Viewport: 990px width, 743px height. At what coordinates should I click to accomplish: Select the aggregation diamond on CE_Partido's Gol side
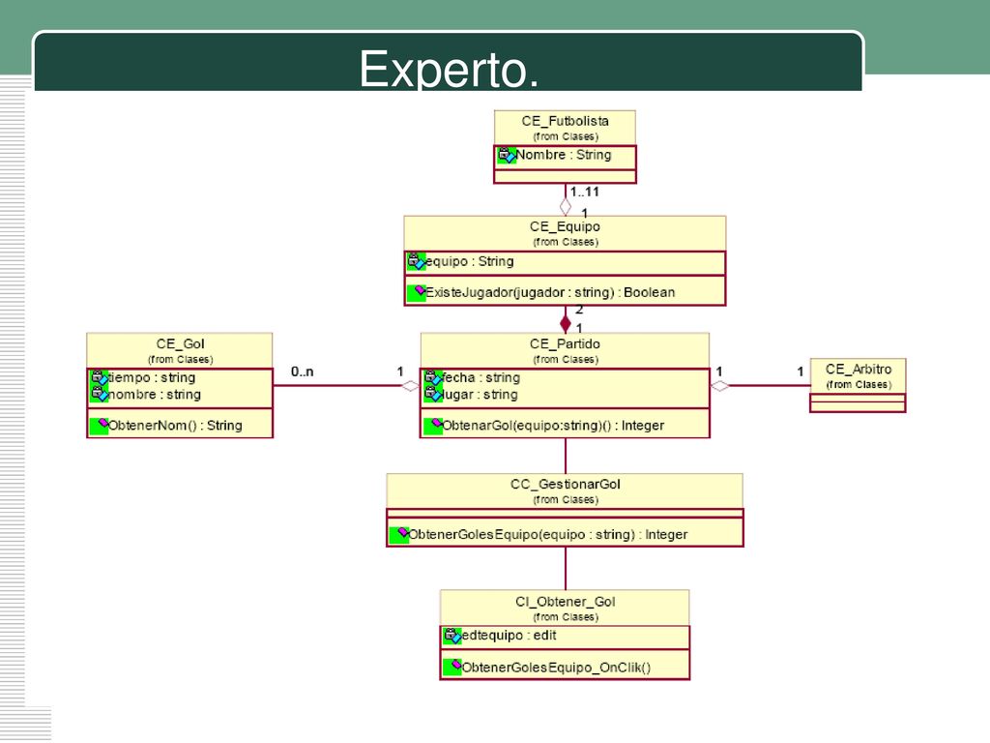coord(411,385)
